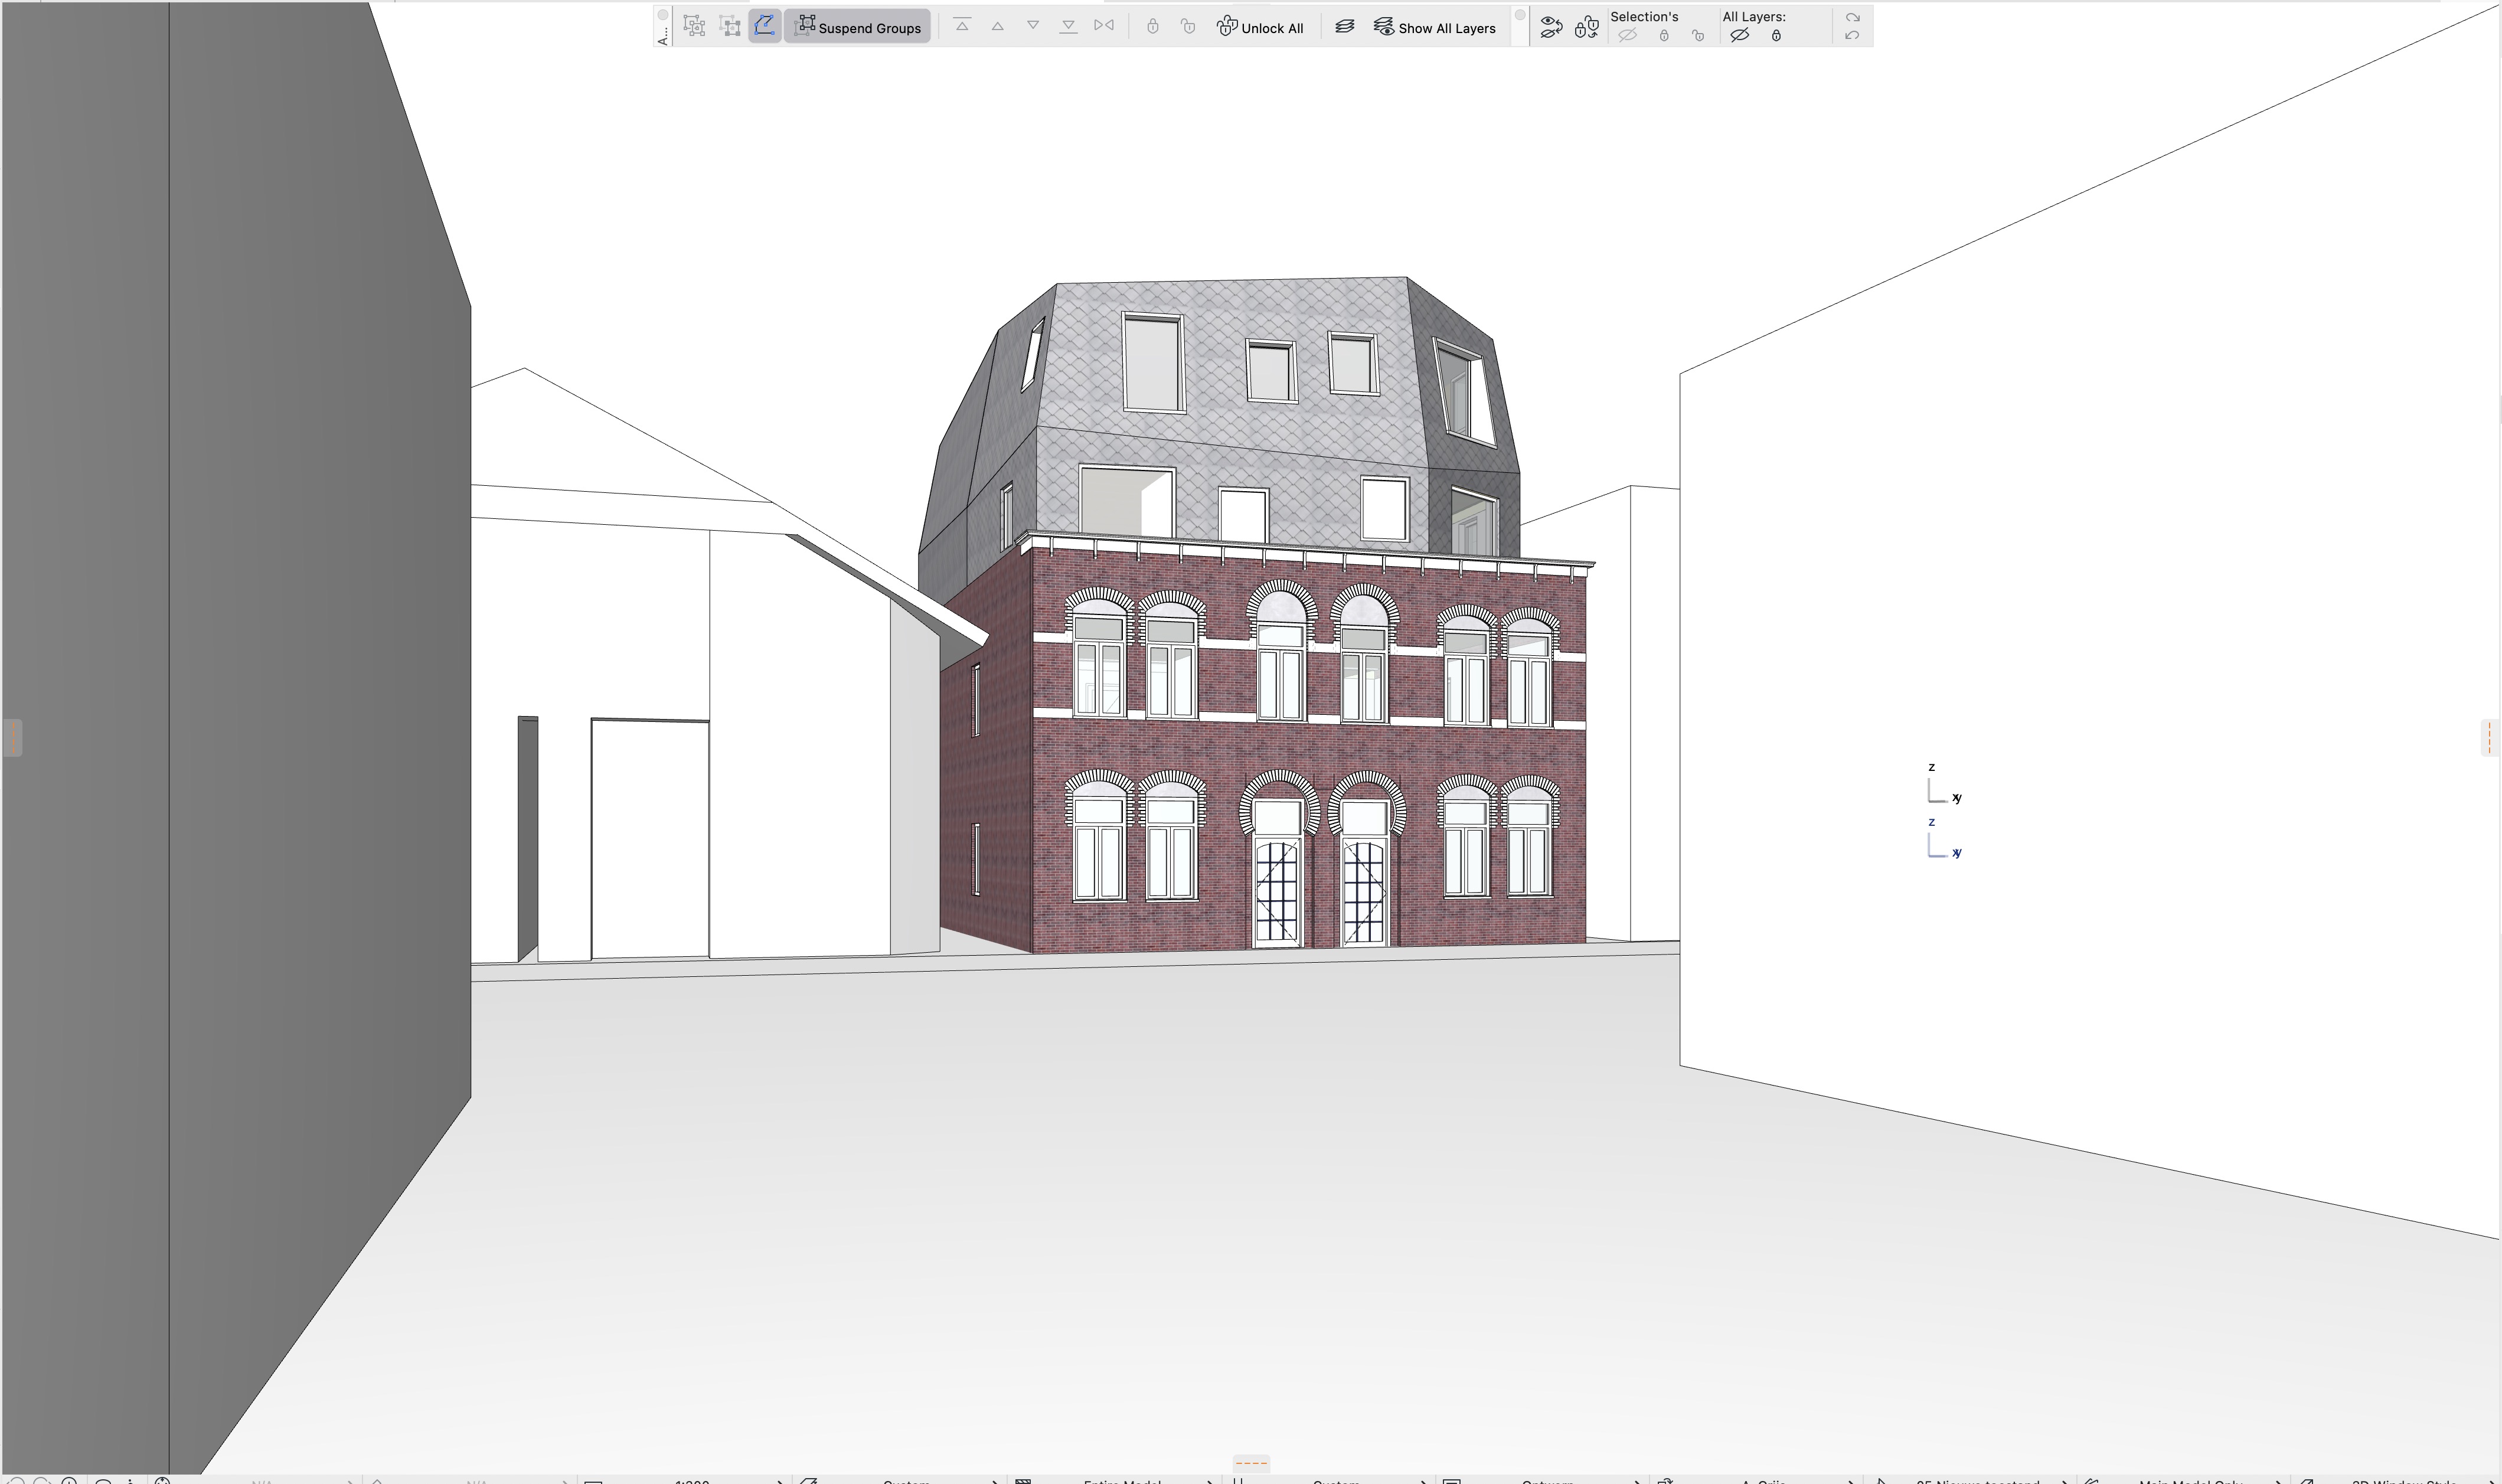Toggle All Layers visibility eye icon

click(1740, 35)
